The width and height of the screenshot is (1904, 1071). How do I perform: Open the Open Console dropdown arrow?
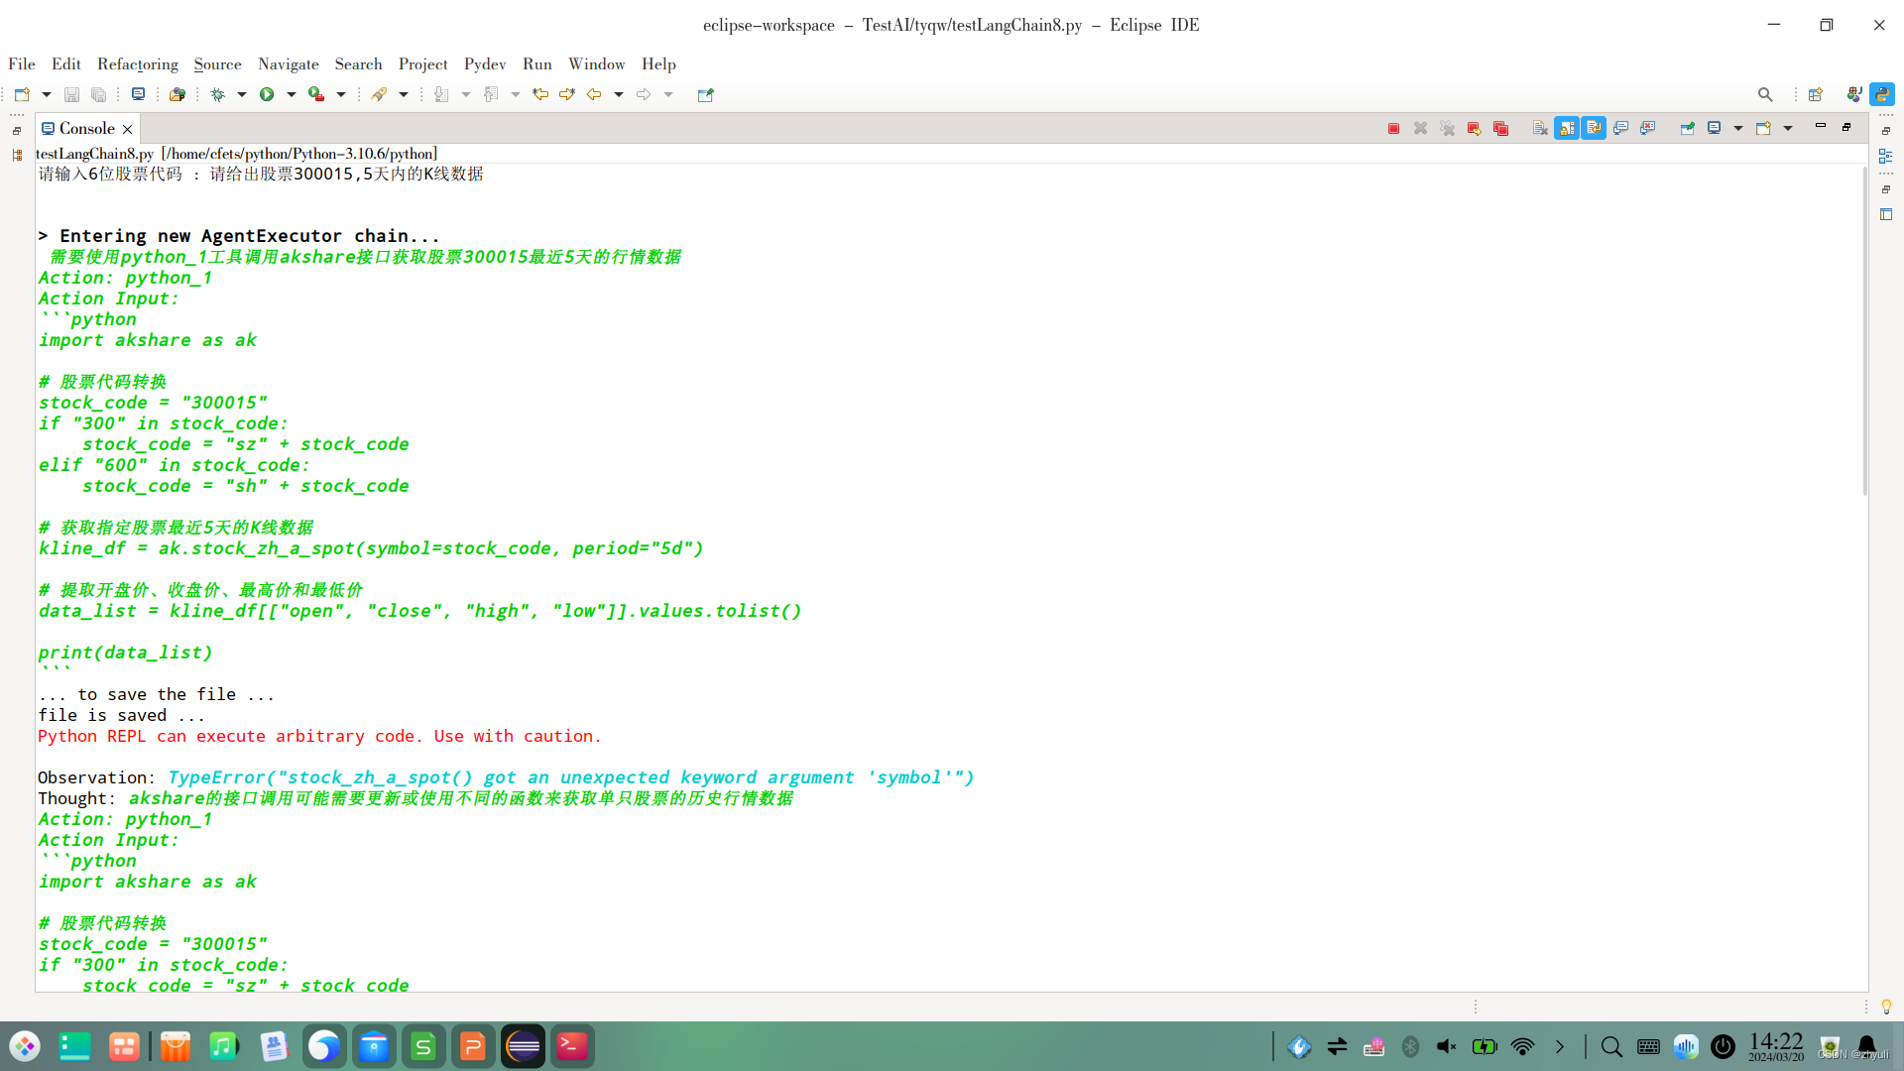[1787, 128]
